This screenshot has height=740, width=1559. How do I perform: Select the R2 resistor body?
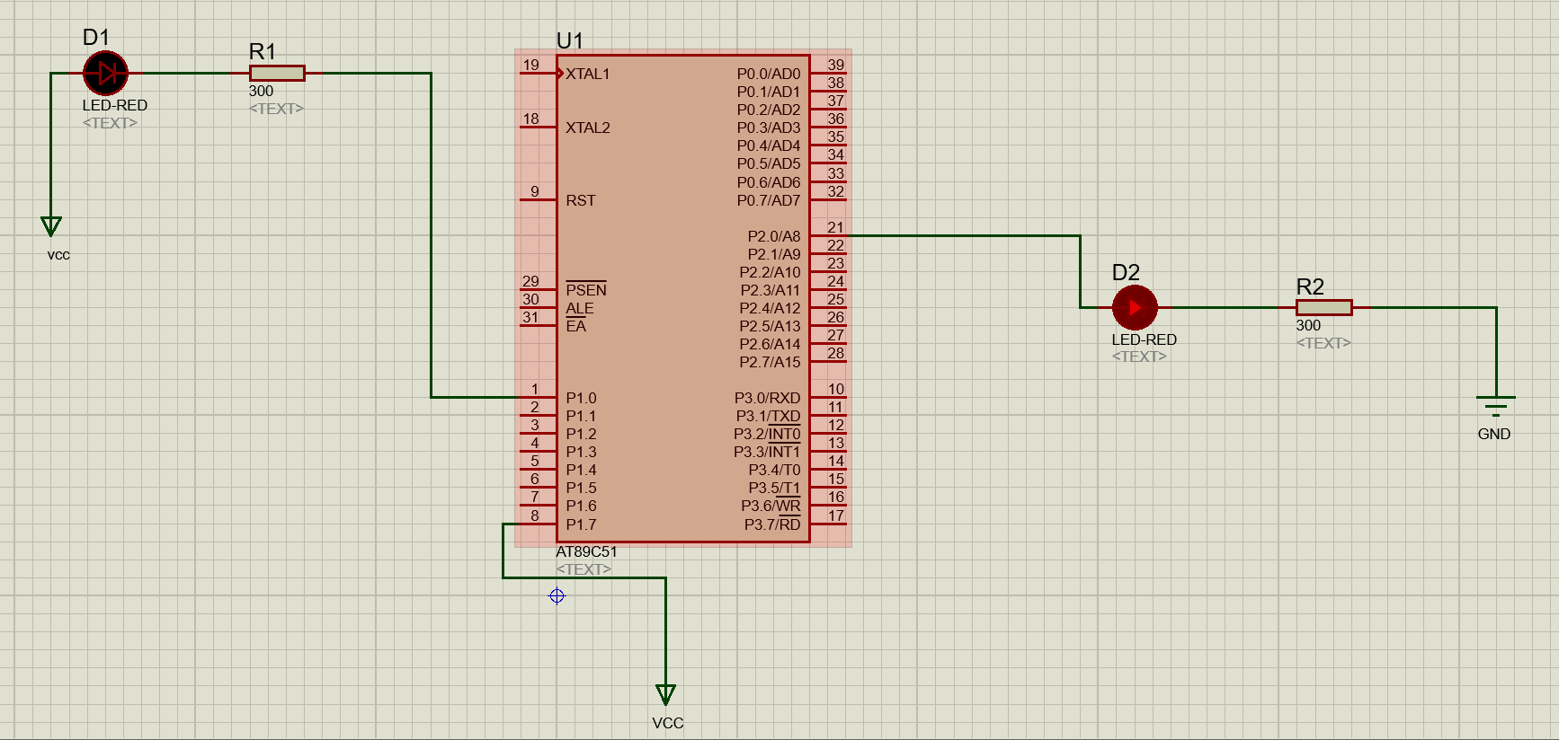[1323, 308]
